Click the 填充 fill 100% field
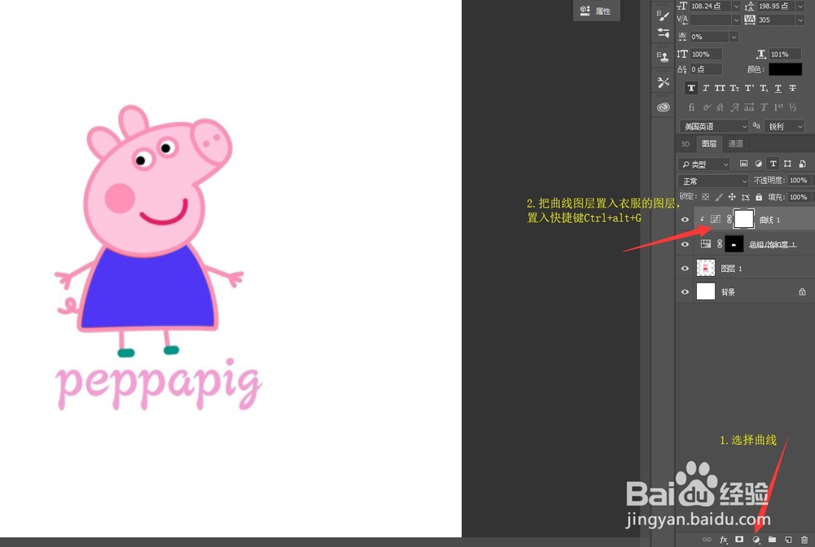 pos(799,197)
